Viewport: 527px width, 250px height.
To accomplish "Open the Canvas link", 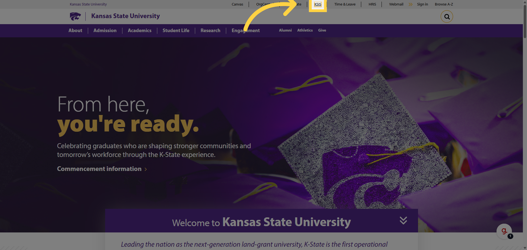I will pyautogui.click(x=237, y=4).
